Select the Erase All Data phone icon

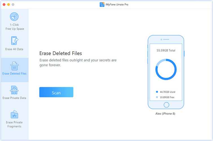pyautogui.click(x=15, y=41)
